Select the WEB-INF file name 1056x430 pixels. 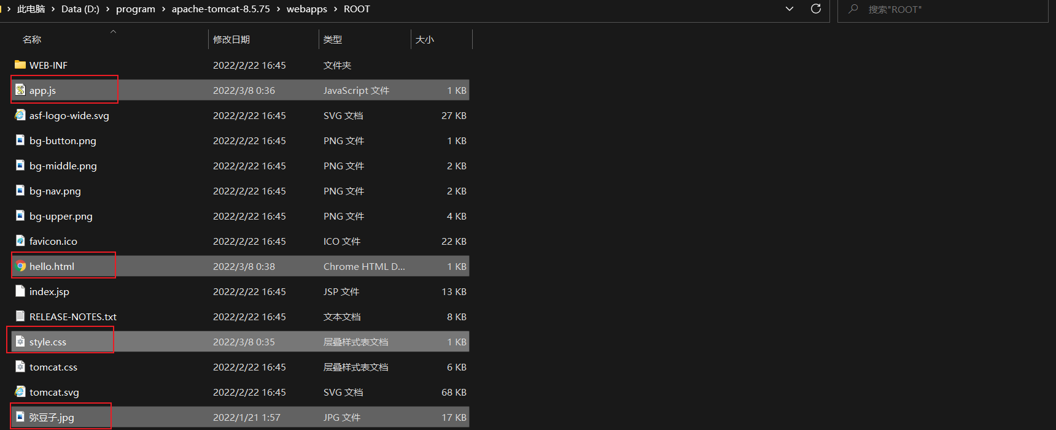coord(49,65)
